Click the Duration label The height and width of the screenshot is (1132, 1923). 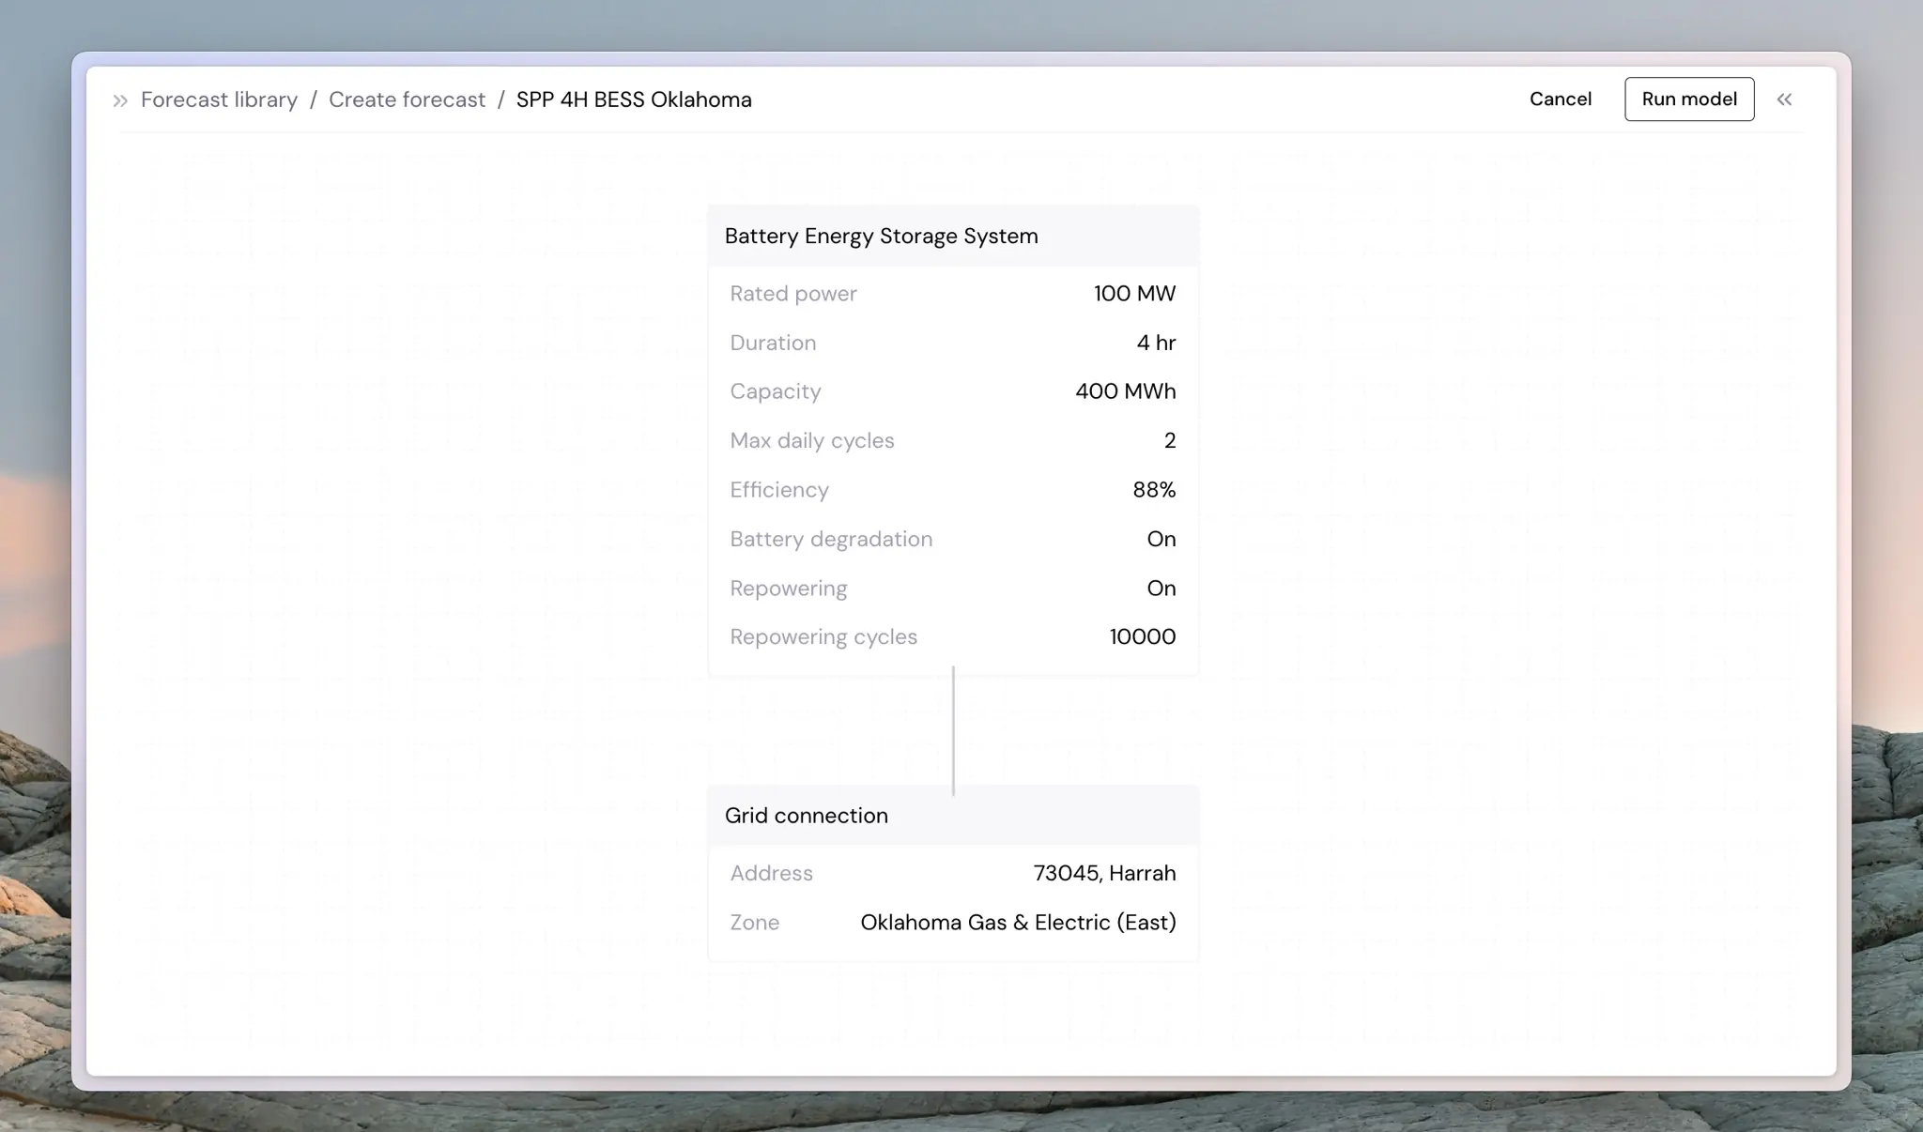pos(773,343)
